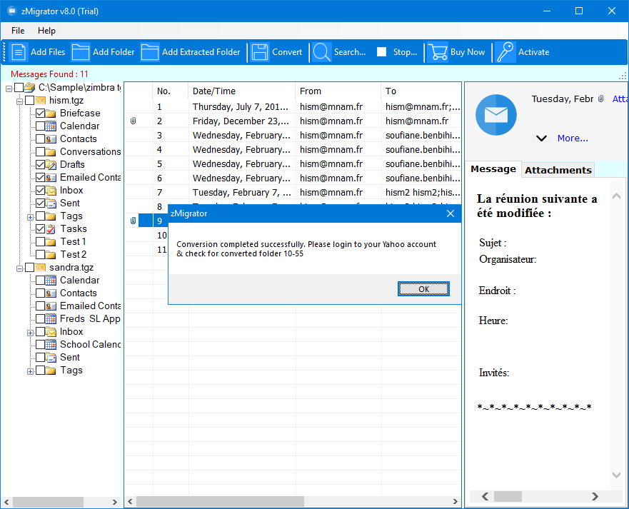The width and height of the screenshot is (629, 509).
Task: Expand the hism.tgz Tags node
Action: click(x=30, y=217)
